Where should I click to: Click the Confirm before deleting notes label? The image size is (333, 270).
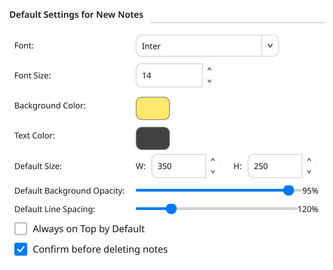[100, 250]
